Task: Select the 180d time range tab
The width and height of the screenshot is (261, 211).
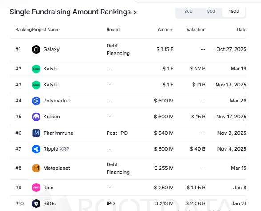Action: pos(234,12)
